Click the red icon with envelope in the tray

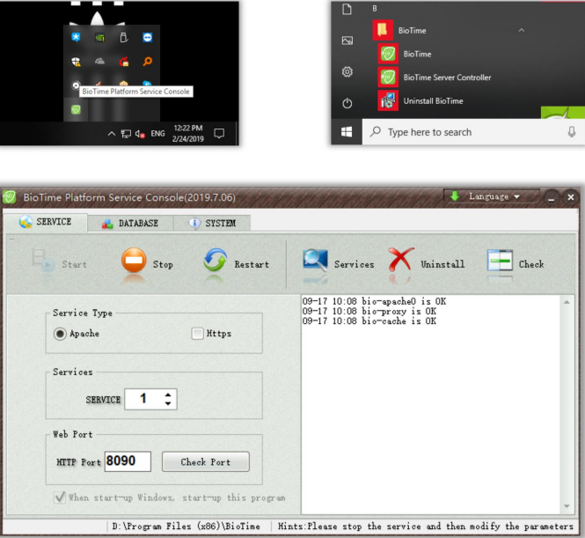[124, 62]
